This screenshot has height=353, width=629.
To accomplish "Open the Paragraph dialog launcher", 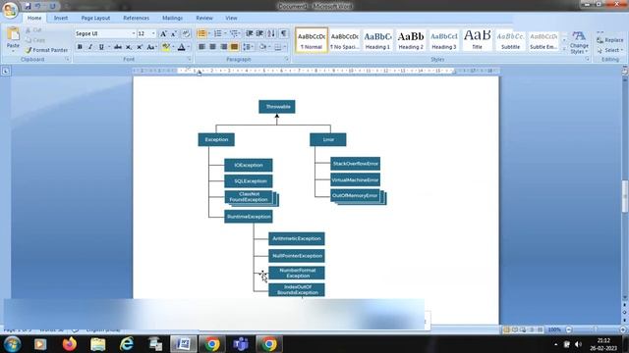I will (x=287, y=59).
